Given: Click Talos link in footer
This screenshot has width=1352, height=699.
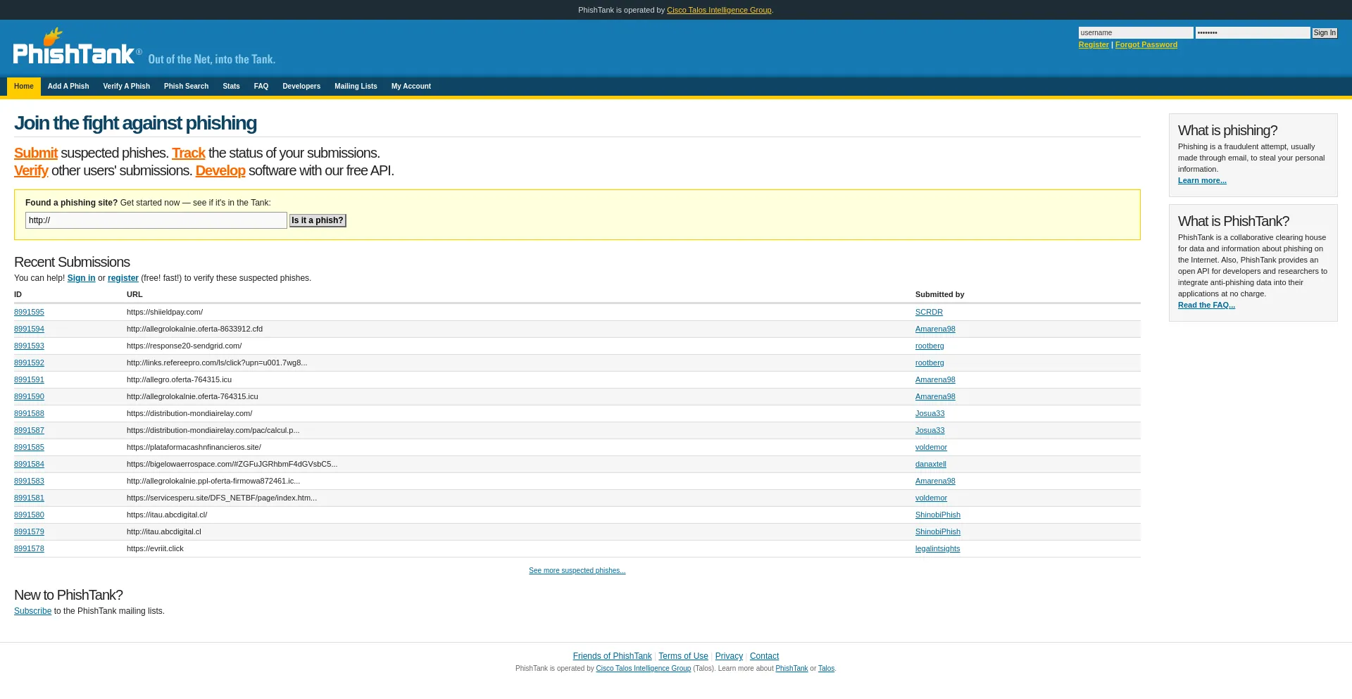Looking at the screenshot, I should (826, 669).
